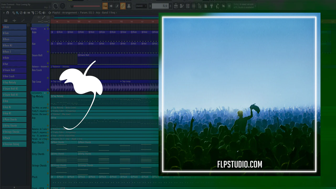Open the Piano roll view icon
Viewport: 336px width, 189px height.
tap(182, 6)
